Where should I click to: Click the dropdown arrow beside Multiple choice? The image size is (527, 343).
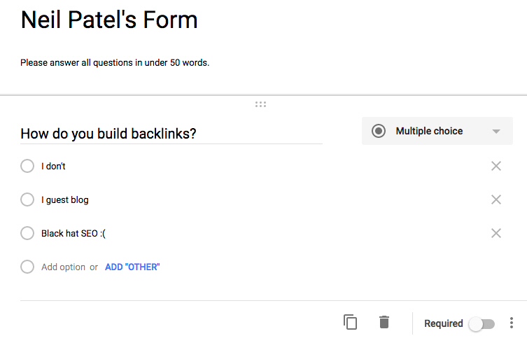click(x=496, y=132)
